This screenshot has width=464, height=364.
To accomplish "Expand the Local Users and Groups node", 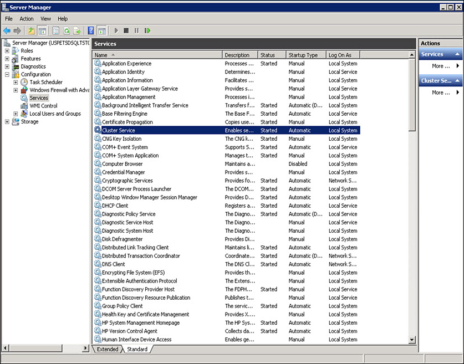I will coord(16,114).
